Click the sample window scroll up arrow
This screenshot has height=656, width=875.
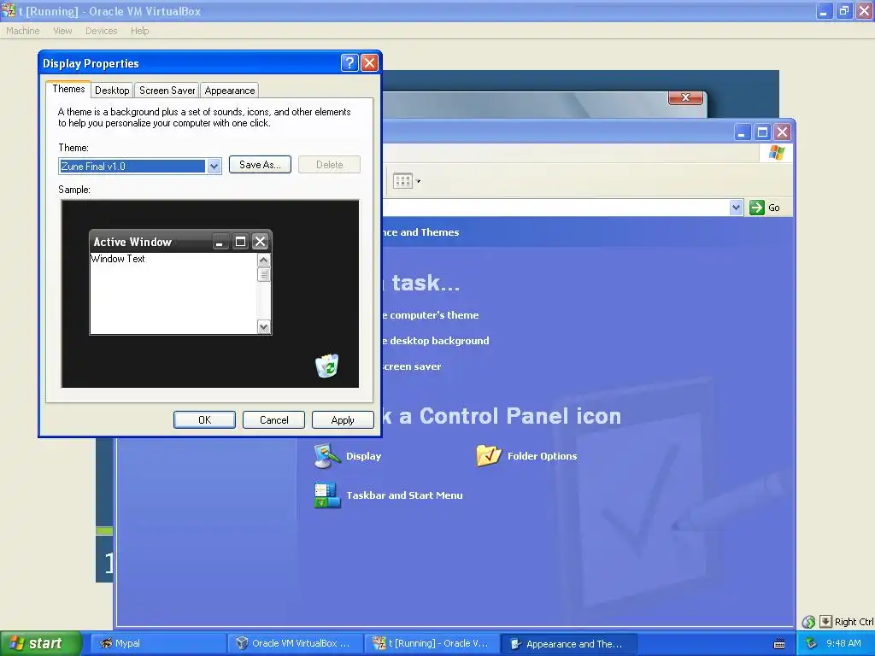[264, 260]
